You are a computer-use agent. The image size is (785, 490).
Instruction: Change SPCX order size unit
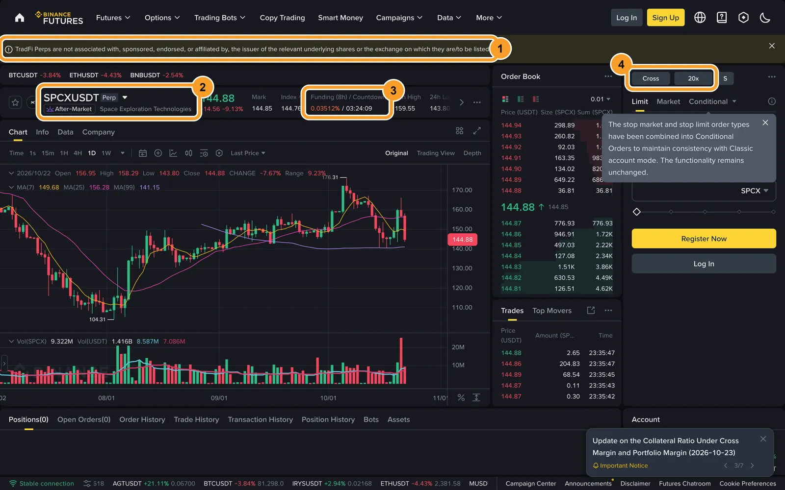(755, 191)
